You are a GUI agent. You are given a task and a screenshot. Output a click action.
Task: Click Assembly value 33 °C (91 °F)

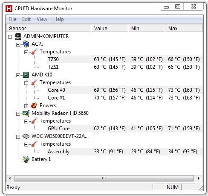(x=108, y=152)
